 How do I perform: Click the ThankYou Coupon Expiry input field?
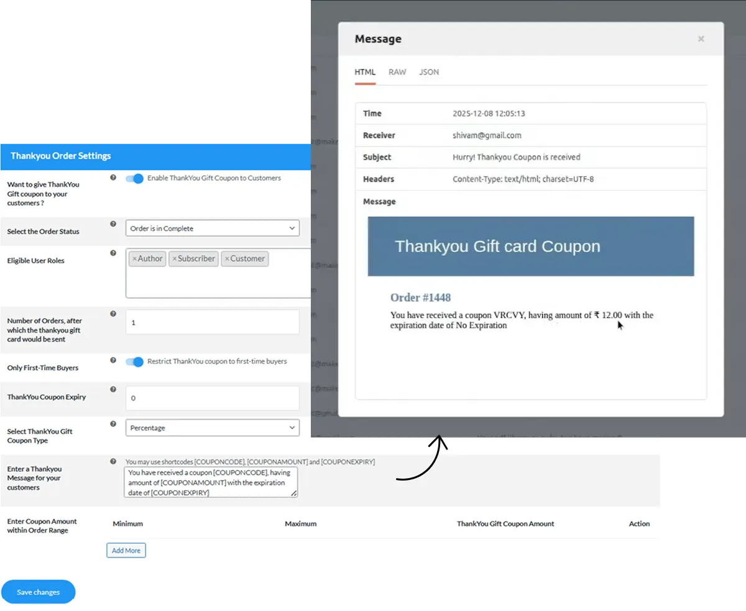tap(212, 398)
